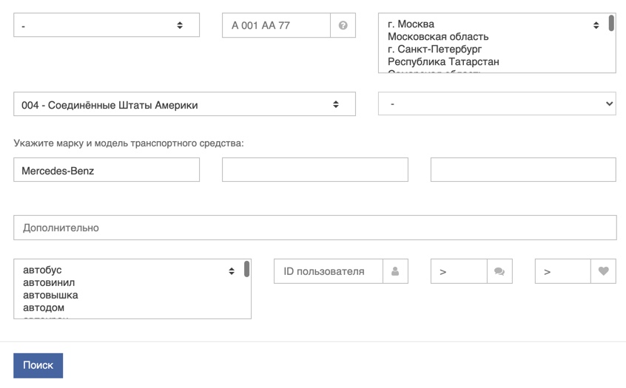Click the comments bubble icon
This screenshot has height=388, width=626.
(x=499, y=271)
